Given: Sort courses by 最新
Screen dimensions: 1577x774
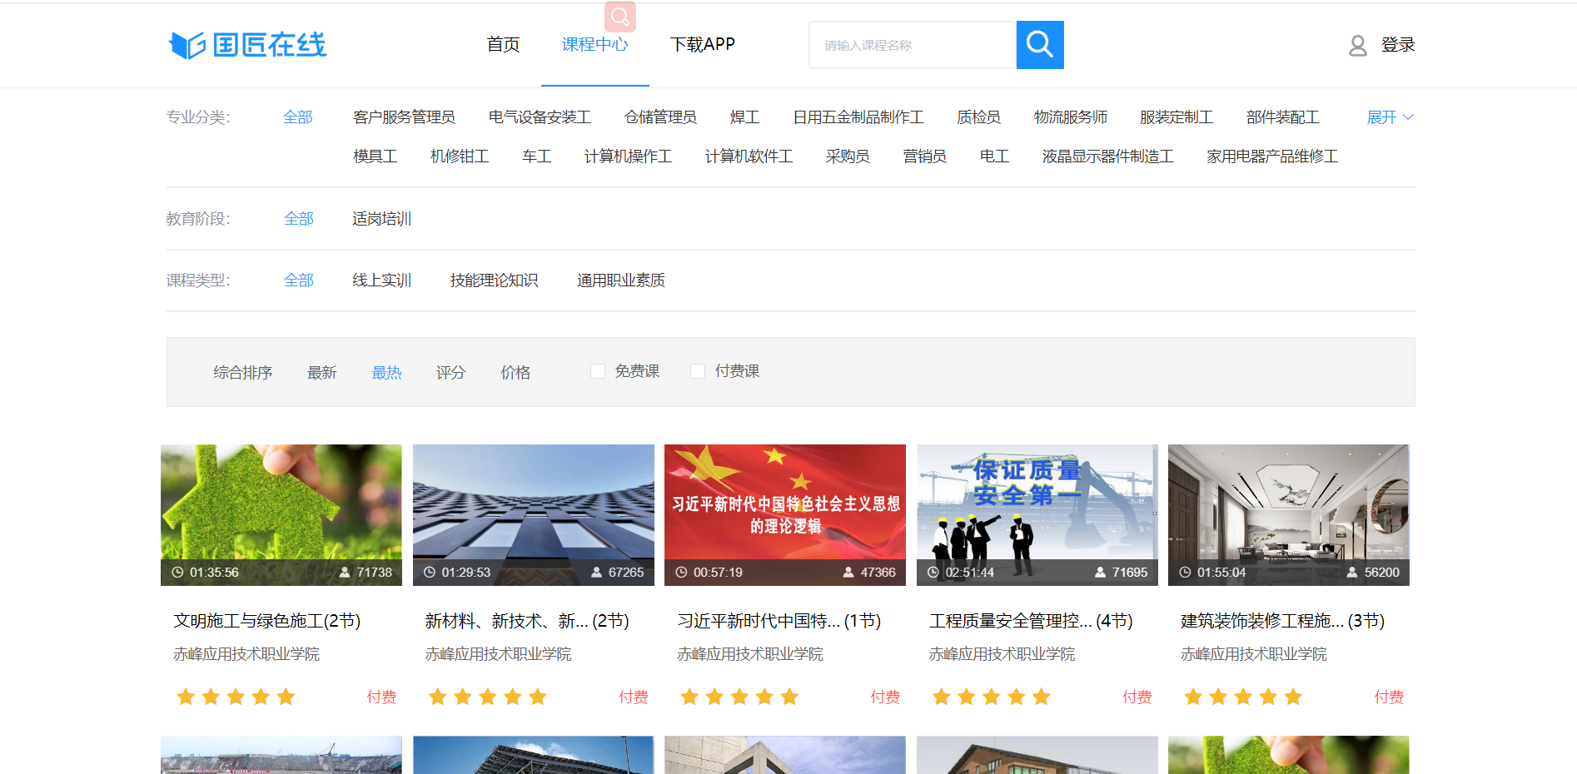Looking at the screenshot, I should [x=321, y=373].
